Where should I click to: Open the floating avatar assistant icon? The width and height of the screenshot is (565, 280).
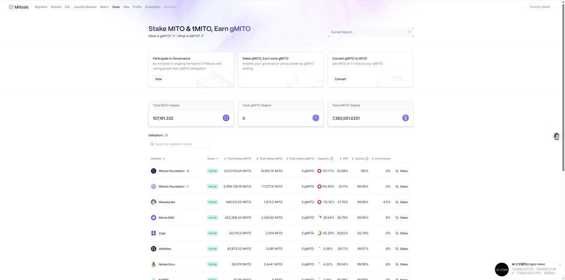(557, 136)
